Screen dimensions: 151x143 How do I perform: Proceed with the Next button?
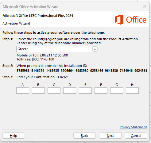pyautogui.click(x=110, y=136)
